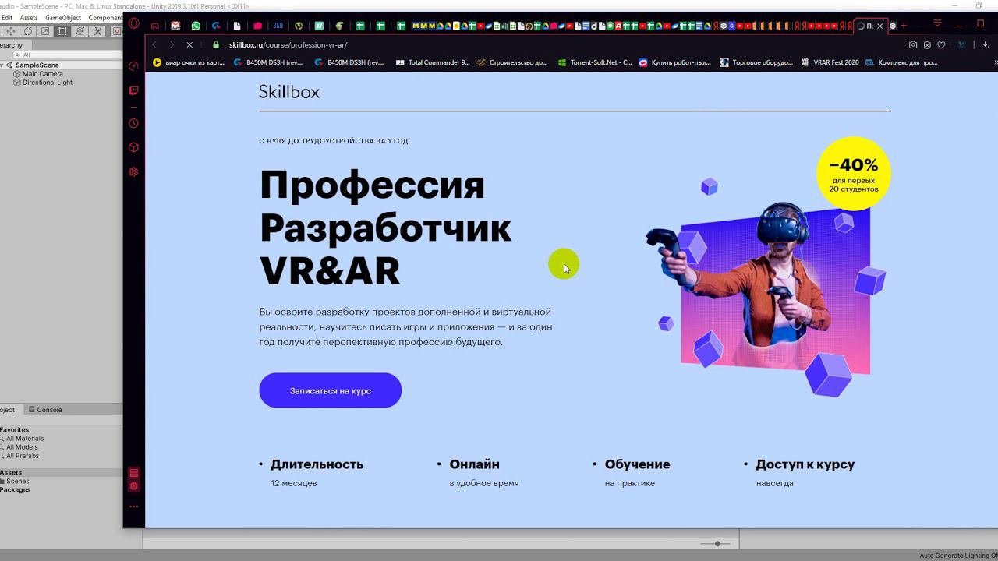Viewport: 998px width, 561px height.
Task: Click the Skillbox logo
Action: [x=289, y=92]
